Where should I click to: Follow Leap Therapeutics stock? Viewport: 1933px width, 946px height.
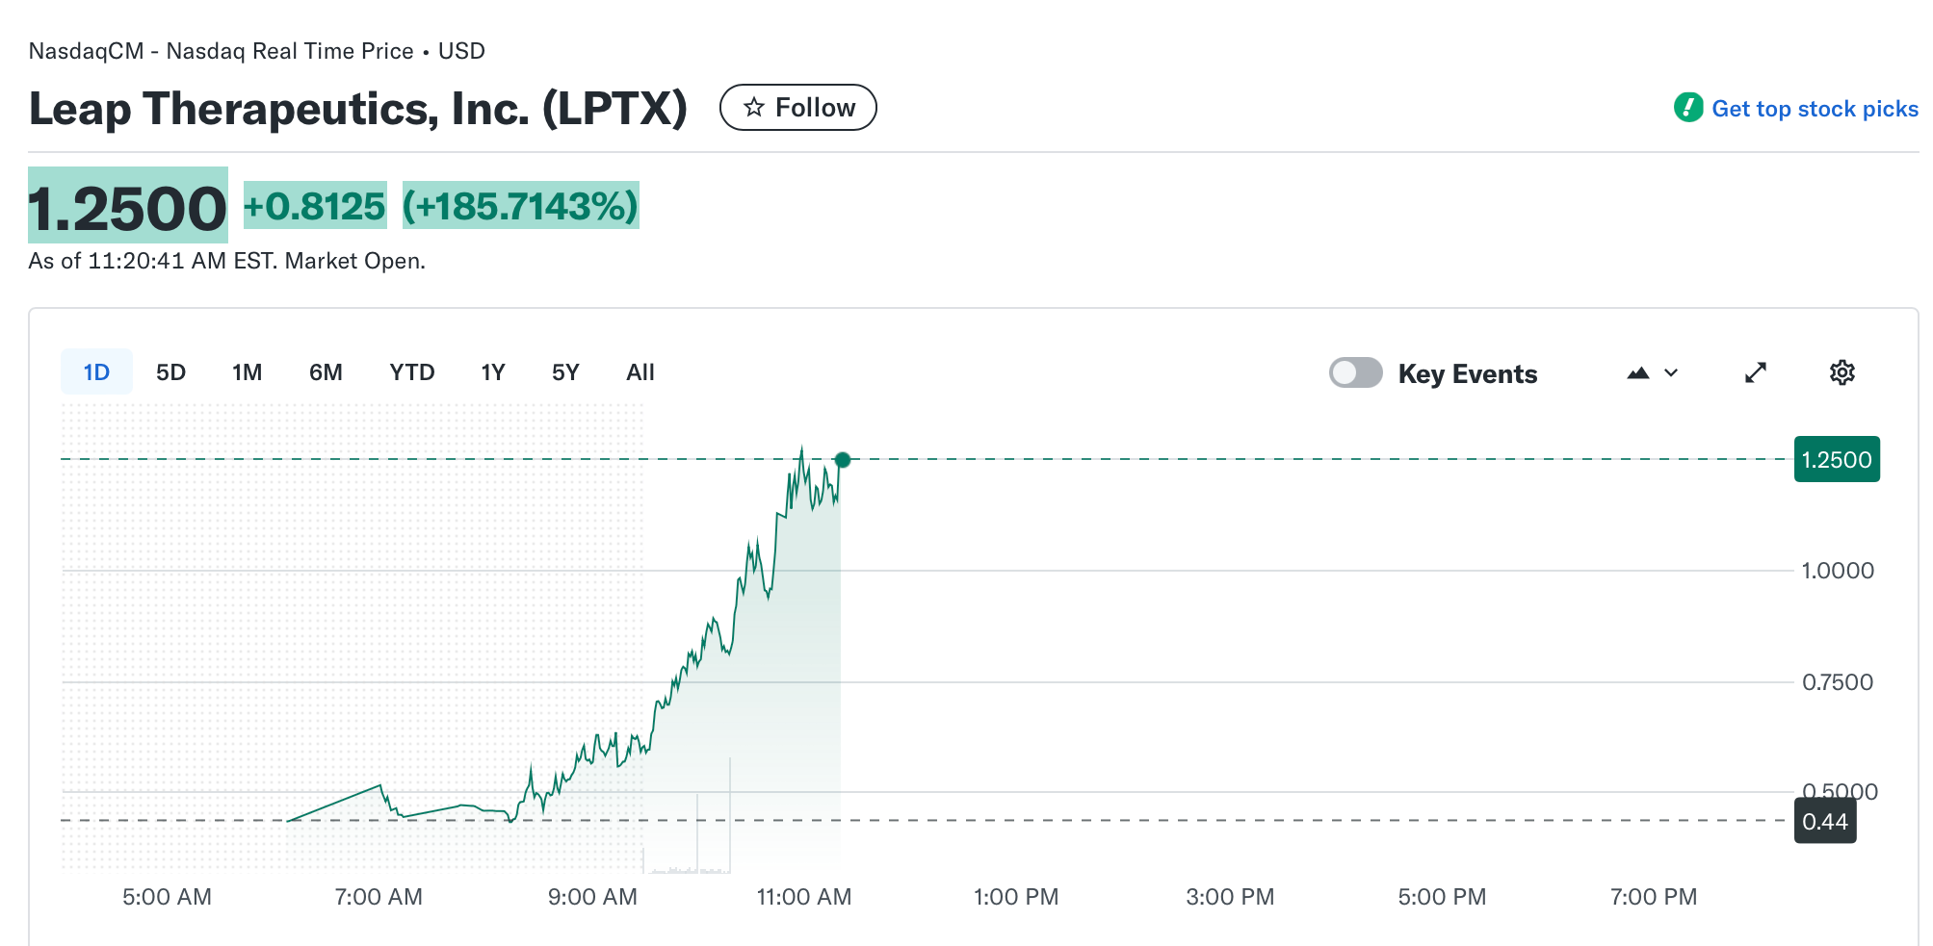(798, 107)
